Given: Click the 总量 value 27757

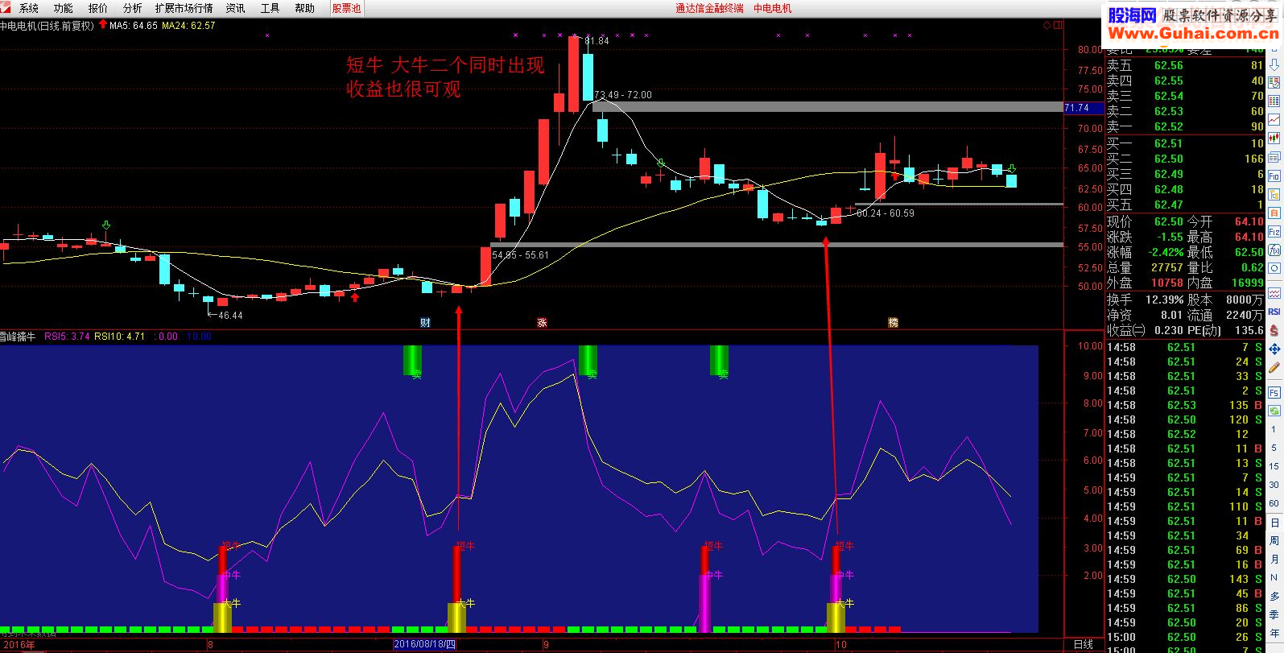Looking at the screenshot, I should click(x=1167, y=267).
